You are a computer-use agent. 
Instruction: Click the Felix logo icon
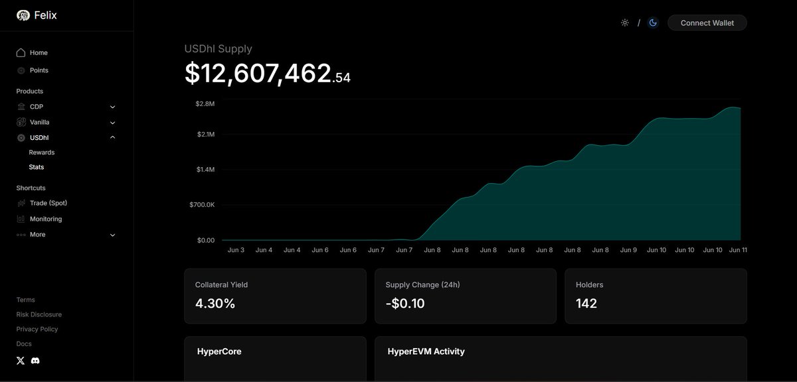tap(23, 15)
